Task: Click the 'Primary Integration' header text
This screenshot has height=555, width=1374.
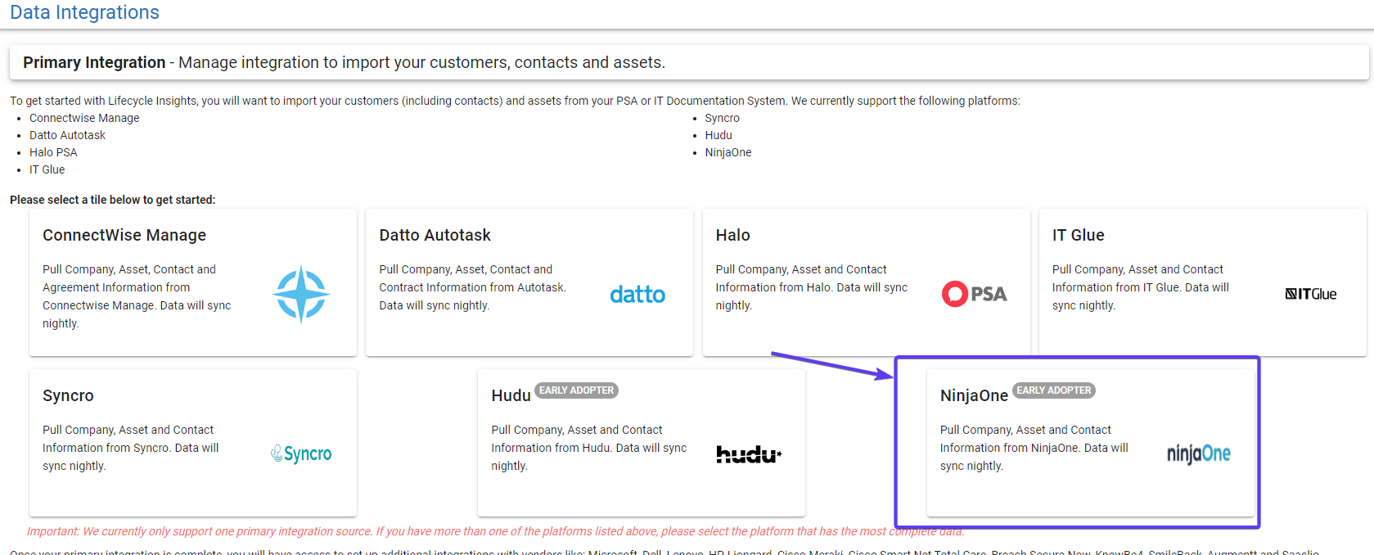Action: (x=94, y=62)
